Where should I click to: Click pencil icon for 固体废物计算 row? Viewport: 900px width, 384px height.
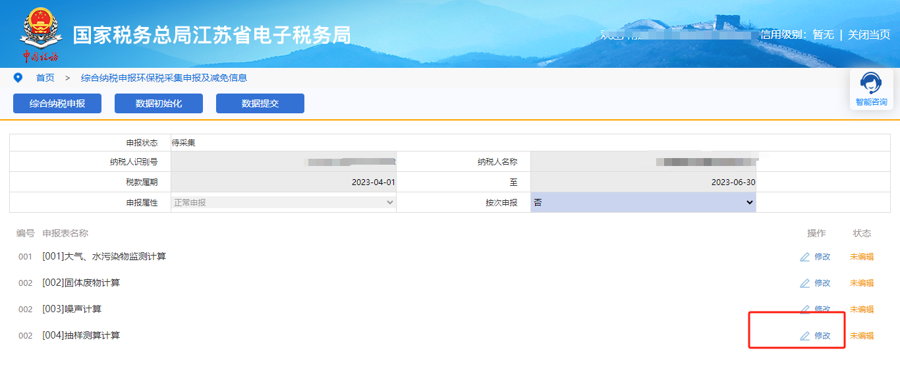(x=804, y=283)
